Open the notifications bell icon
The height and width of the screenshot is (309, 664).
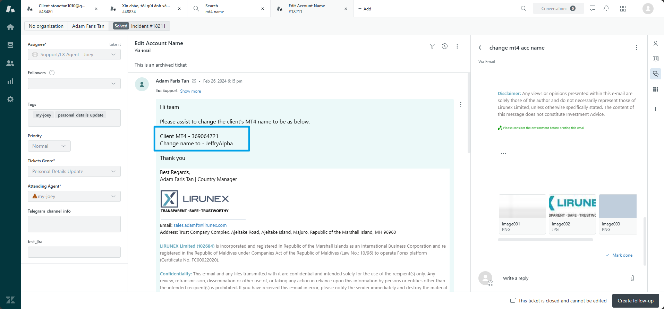tap(606, 8)
